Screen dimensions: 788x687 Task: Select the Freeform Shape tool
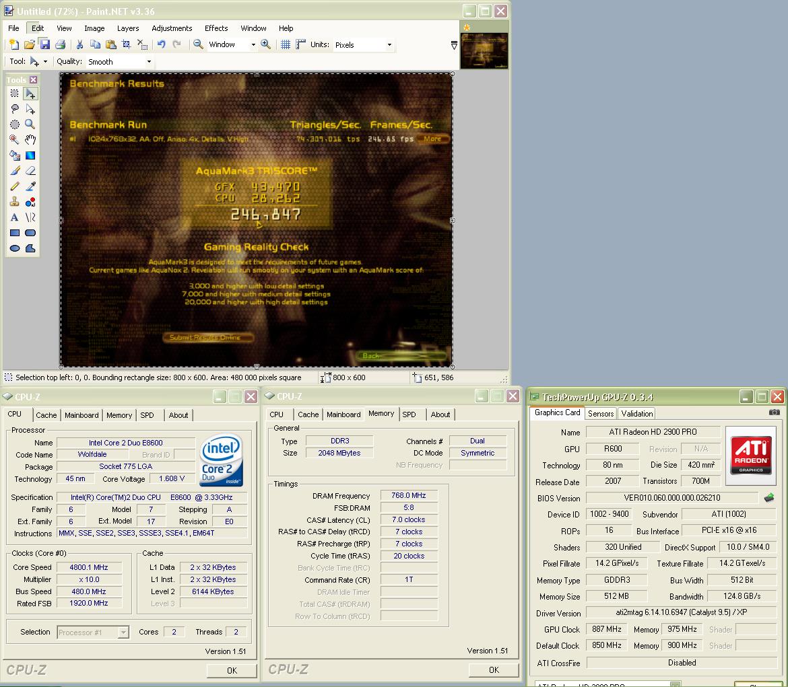30,248
